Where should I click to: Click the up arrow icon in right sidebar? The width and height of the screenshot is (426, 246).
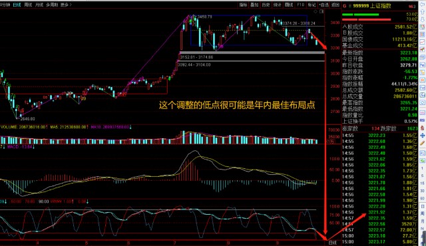(x=423, y=12)
